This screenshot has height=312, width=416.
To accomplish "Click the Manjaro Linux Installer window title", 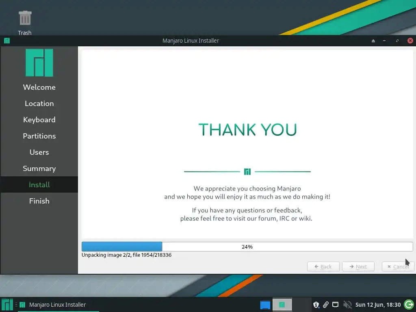I will pos(191,41).
